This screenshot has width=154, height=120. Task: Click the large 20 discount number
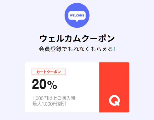tap(39, 84)
